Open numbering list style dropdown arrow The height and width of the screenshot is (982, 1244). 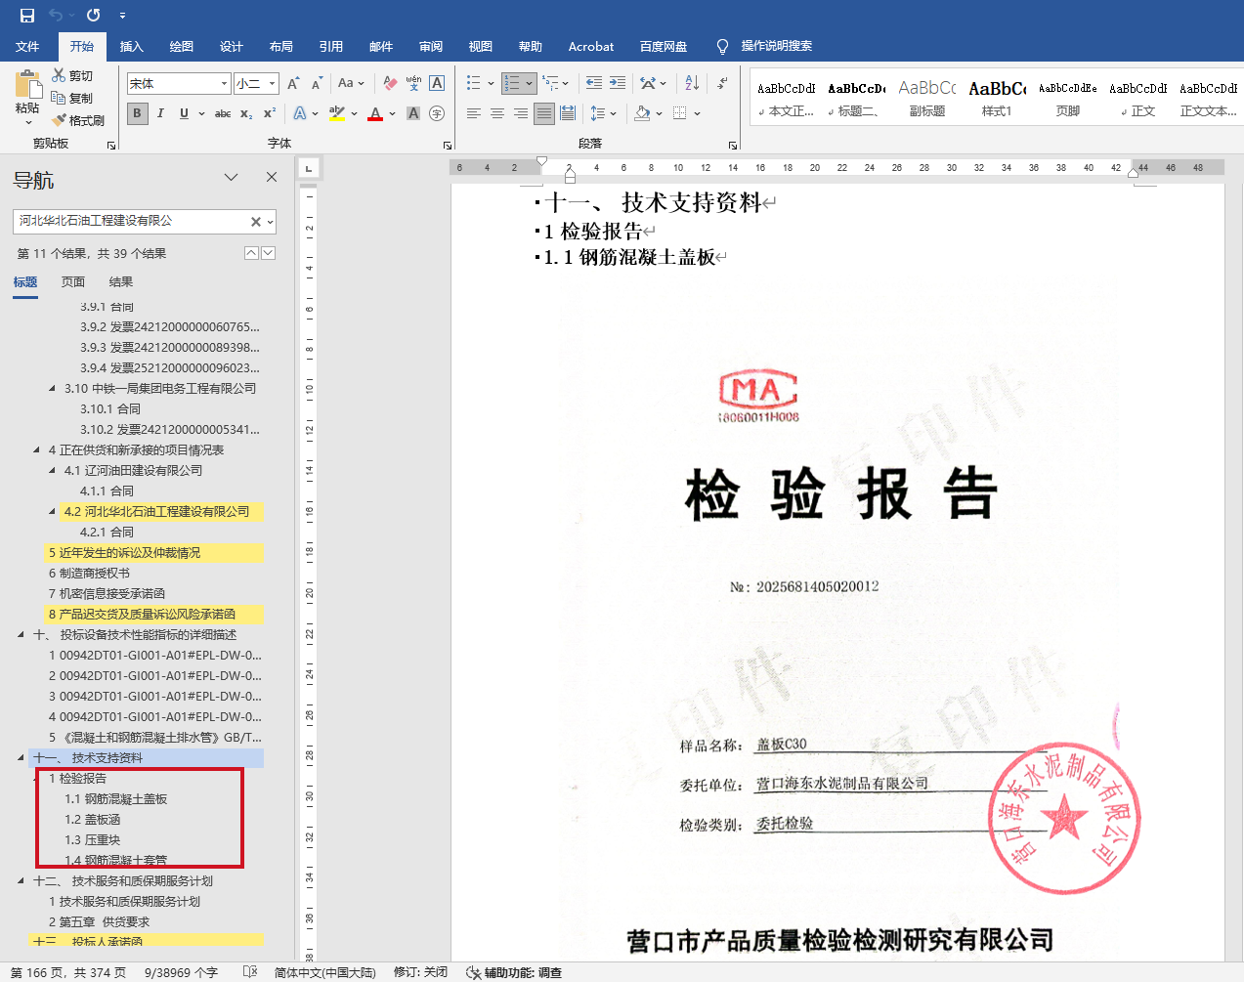pos(529,84)
